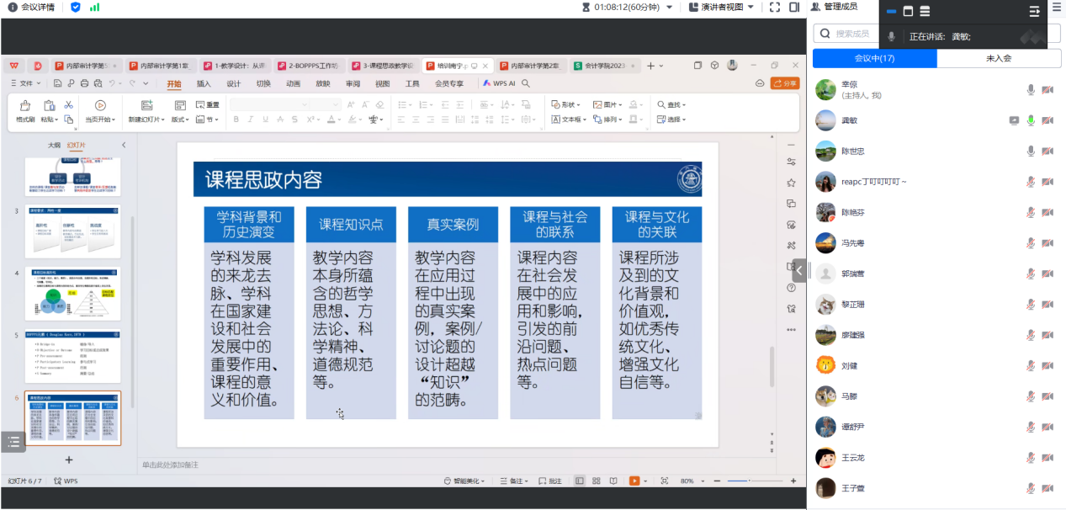This screenshot has width=1066, height=510.
Task: Open reading view from status bar
Action: coord(613,481)
